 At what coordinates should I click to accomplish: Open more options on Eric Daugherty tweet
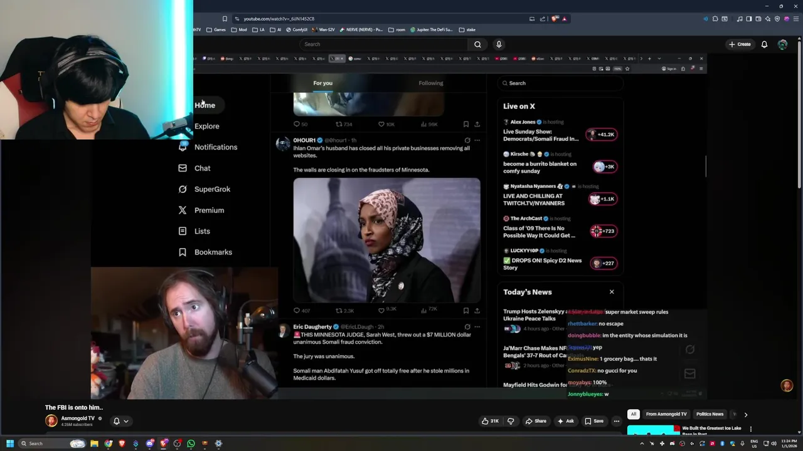[x=477, y=327]
